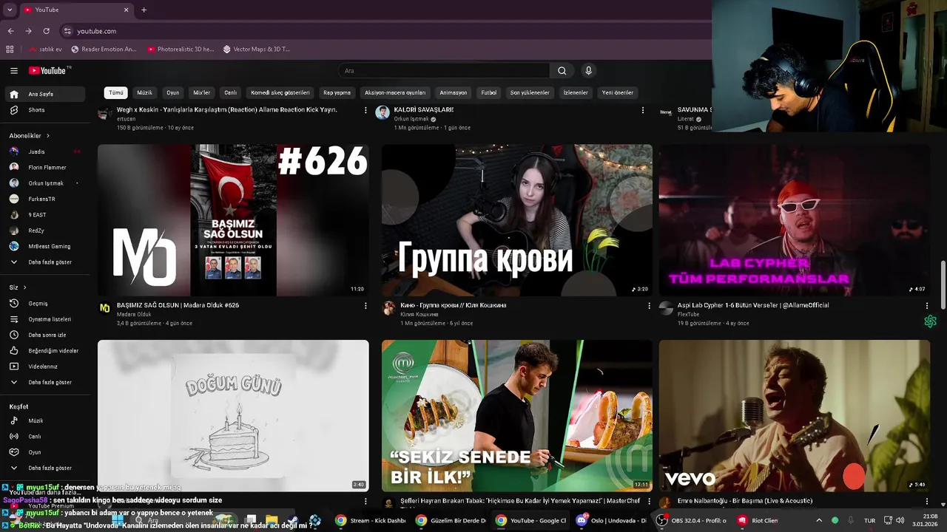The height and width of the screenshot is (532, 947).
Task: Start voice search with microphone icon
Action: [x=589, y=71]
